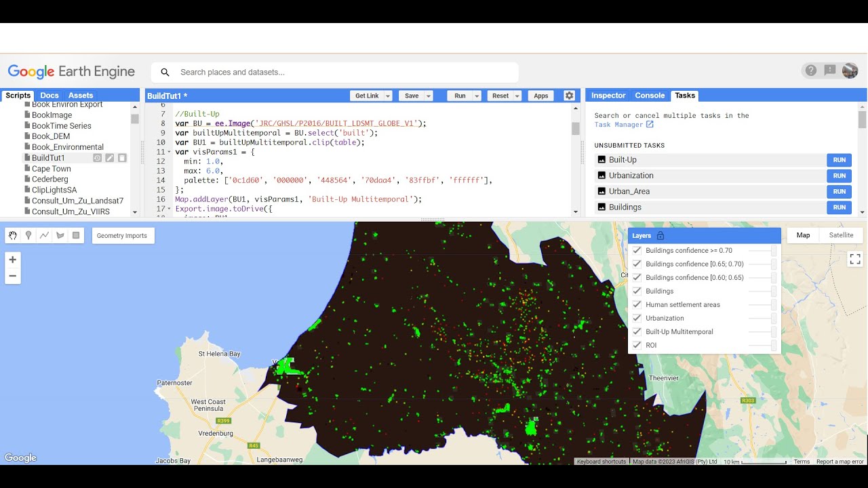
Task: Run the Urban_Area export task
Action: coord(839,191)
